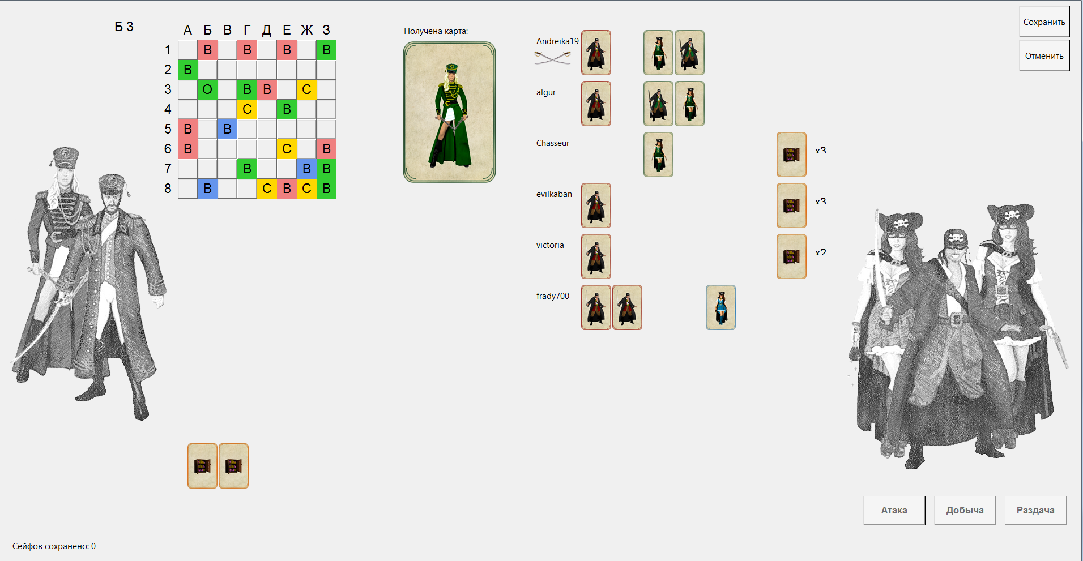Click victoria's red pirate card
Screen dimensions: 1083x561
click(596, 256)
